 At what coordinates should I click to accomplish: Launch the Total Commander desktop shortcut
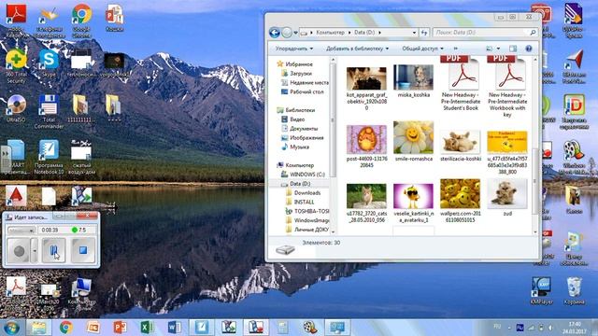[49, 110]
